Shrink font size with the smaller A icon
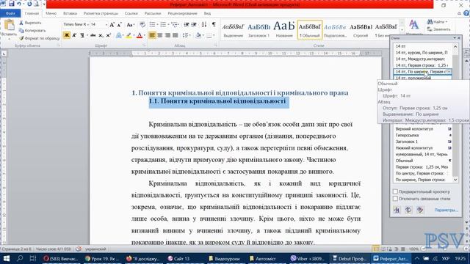 (119, 25)
